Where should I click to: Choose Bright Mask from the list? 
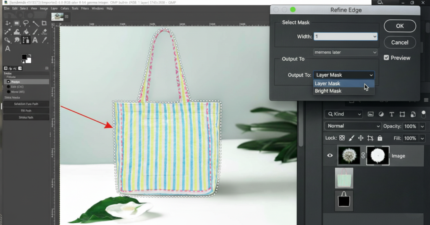tap(344, 91)
